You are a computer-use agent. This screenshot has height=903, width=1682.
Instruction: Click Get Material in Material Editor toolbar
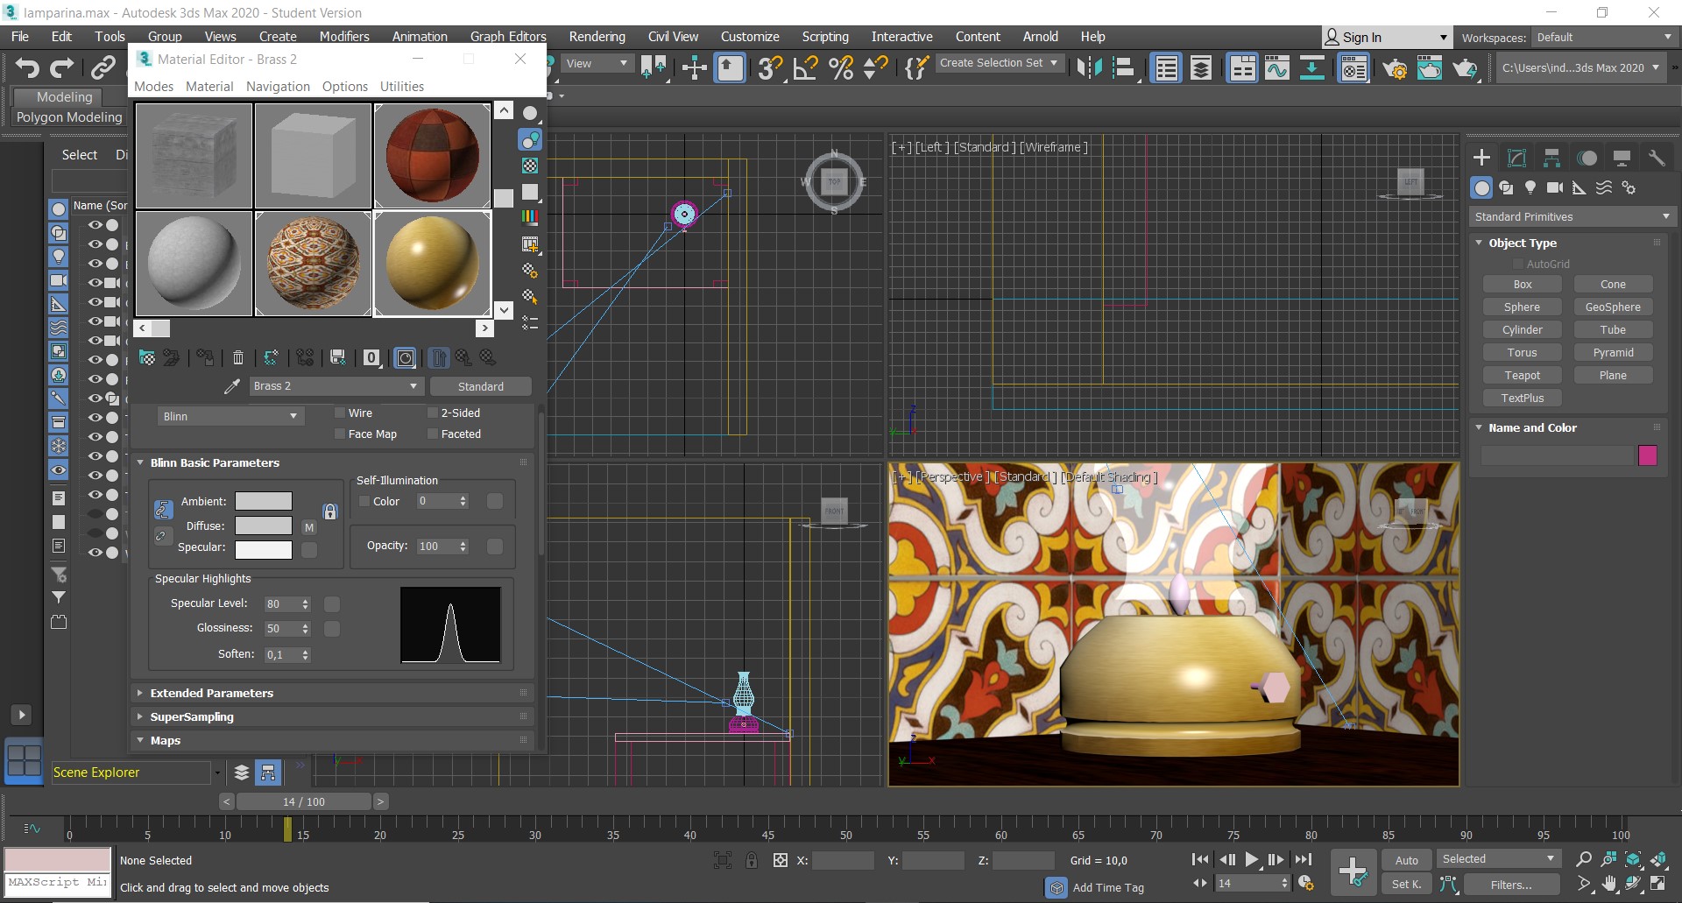point(146,357)
